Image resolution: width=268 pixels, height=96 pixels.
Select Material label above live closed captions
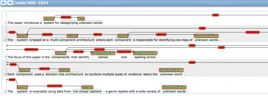click(87, 87)
